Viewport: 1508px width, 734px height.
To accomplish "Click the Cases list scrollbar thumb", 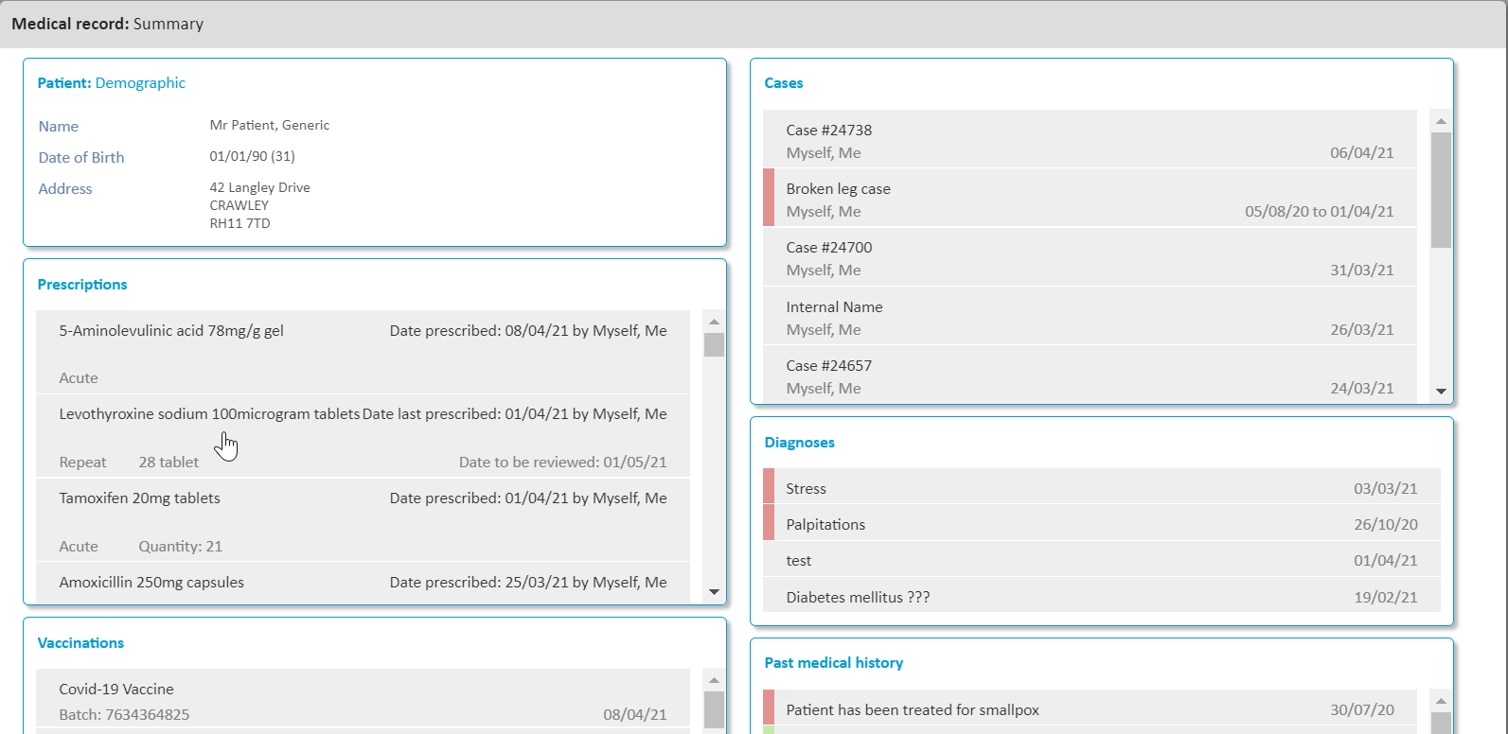I will coord(1441,189).
